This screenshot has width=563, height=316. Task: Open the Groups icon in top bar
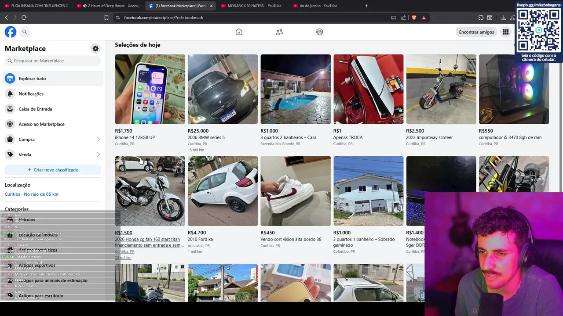pos(320,32)
